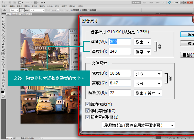Open the pattern picker swatch in options bar
The image size is (194, 140).
21,10
